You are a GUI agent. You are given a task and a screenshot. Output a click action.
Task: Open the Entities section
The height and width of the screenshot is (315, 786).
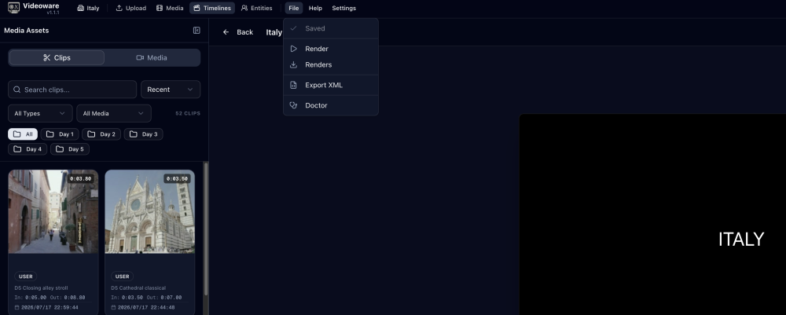tap(256, 8)
